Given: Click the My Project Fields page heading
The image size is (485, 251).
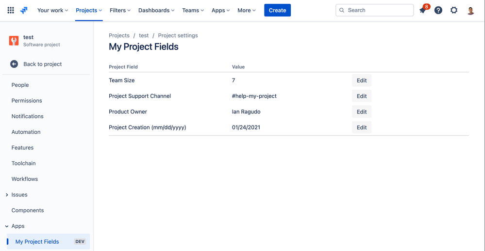Looking at the screenshot, I should (x=144, y=47).
